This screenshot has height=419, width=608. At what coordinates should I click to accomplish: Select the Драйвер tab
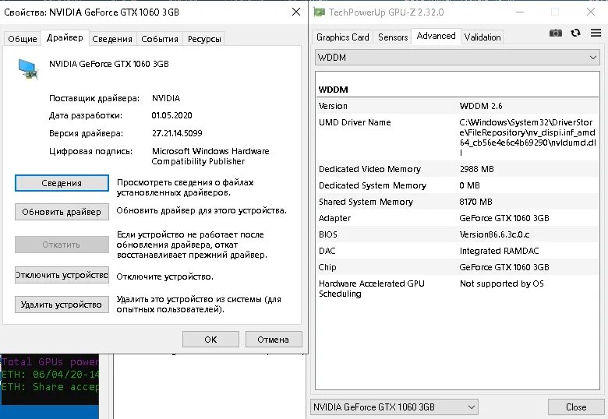click(65, 37)
